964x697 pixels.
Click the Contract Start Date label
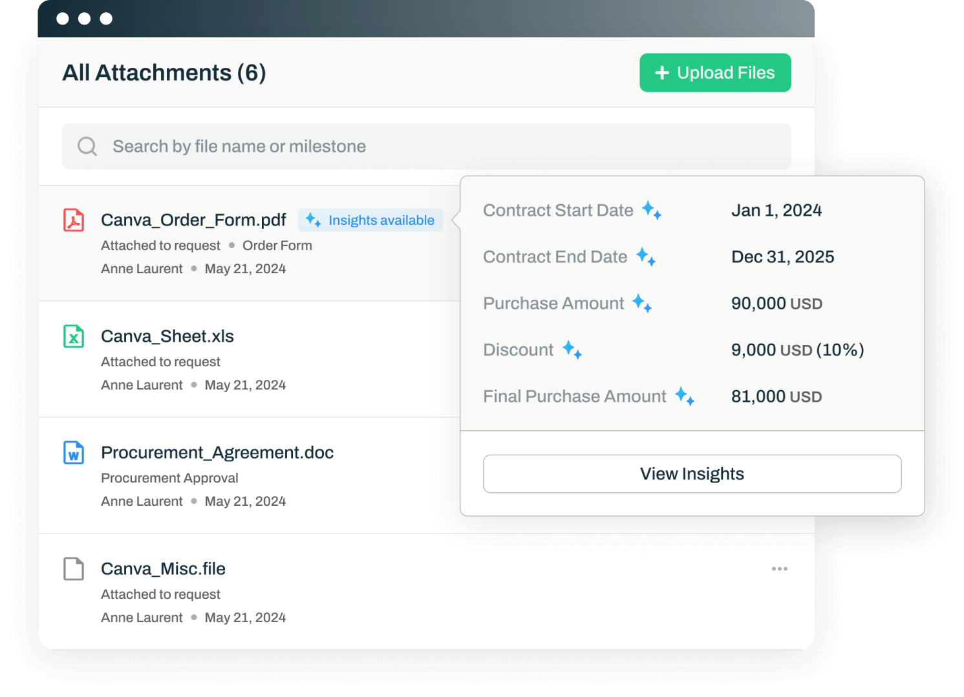point(558,211)
